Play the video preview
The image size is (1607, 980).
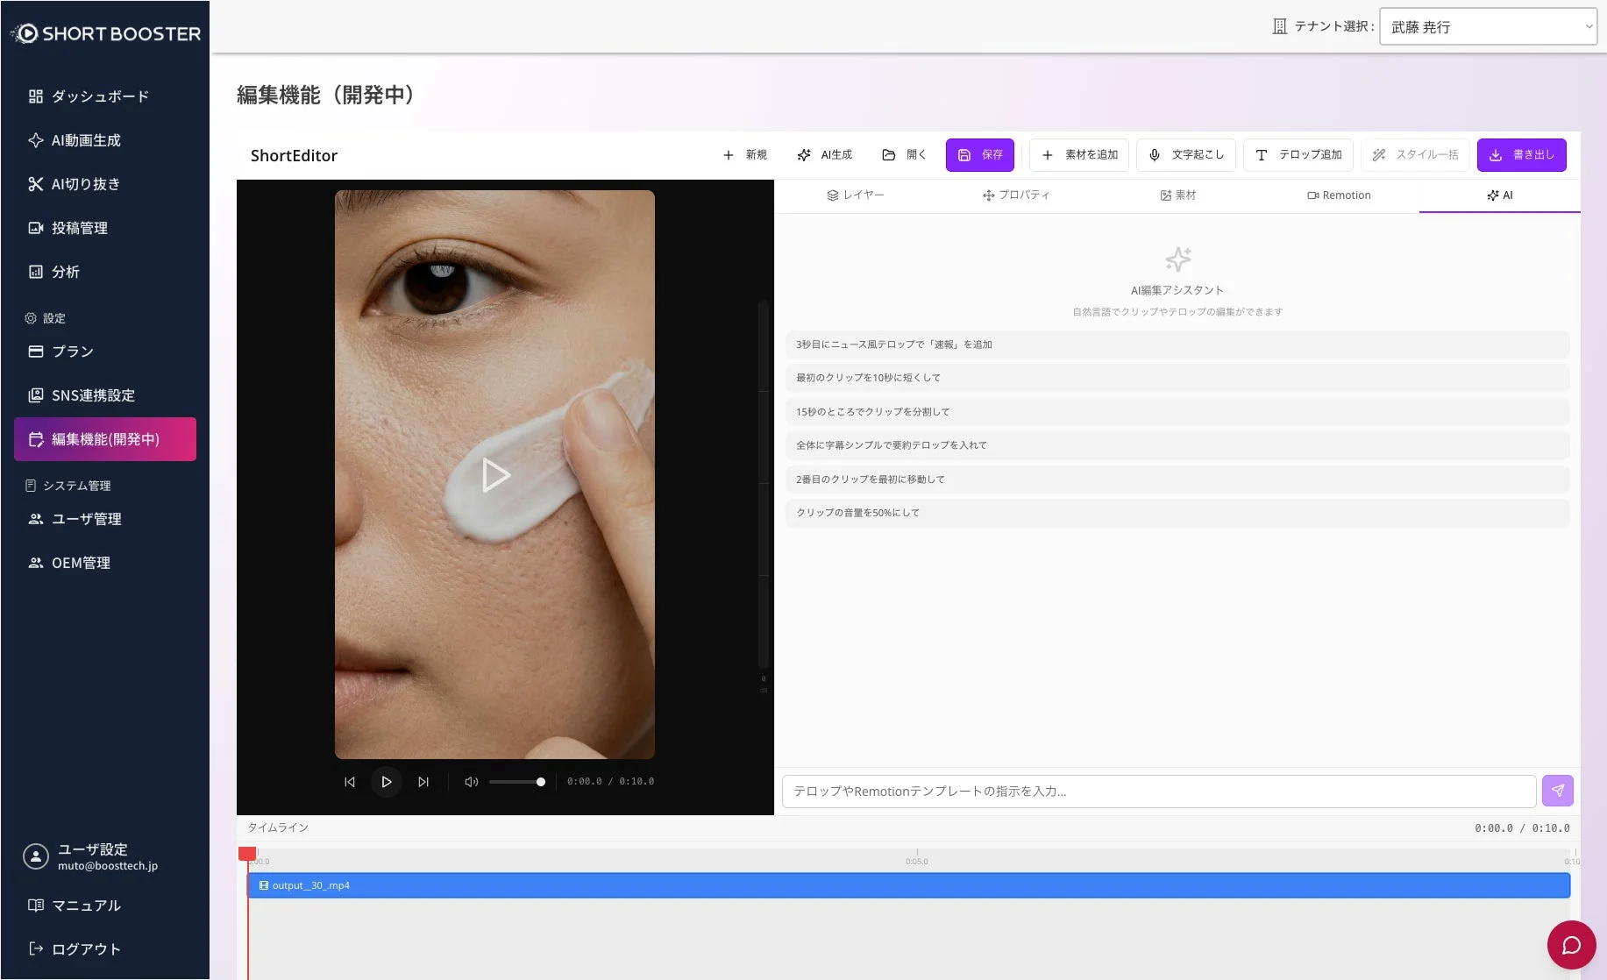click(387, 782)
